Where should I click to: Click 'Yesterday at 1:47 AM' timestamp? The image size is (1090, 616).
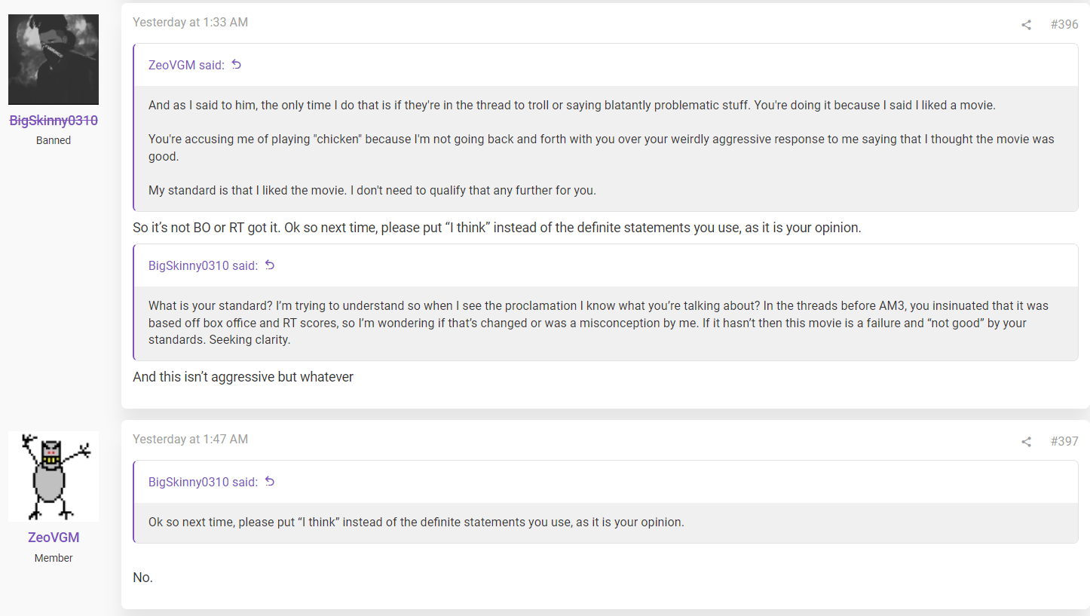[190, 440]
